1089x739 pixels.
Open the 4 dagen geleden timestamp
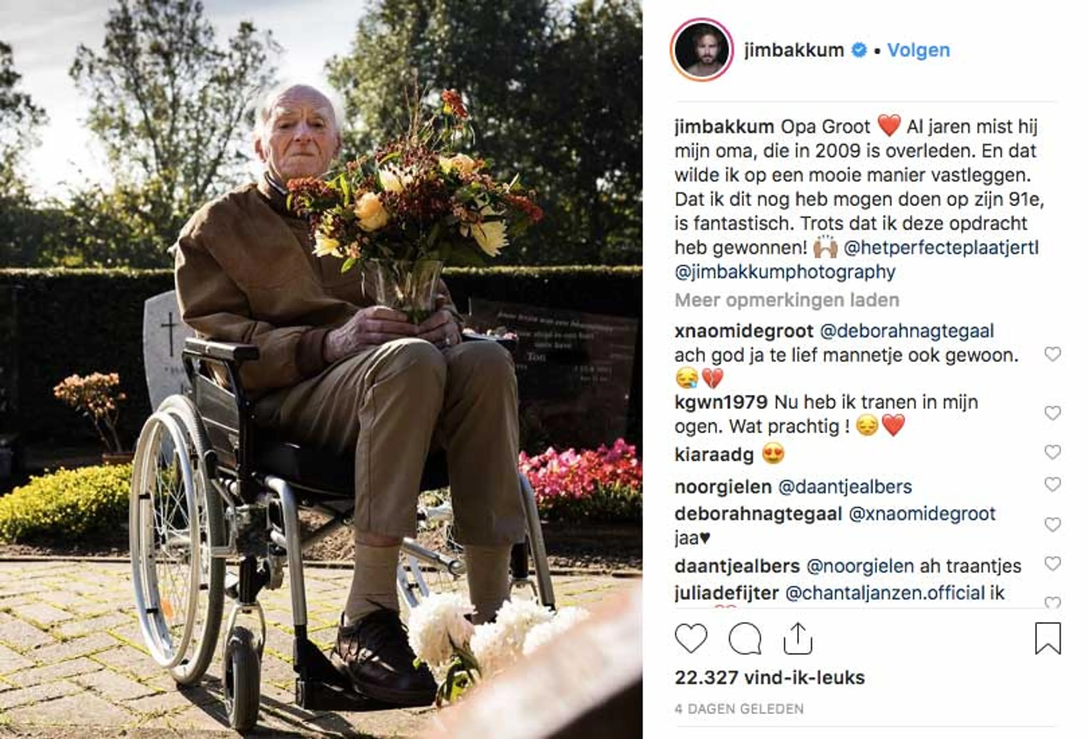[739, 709]
